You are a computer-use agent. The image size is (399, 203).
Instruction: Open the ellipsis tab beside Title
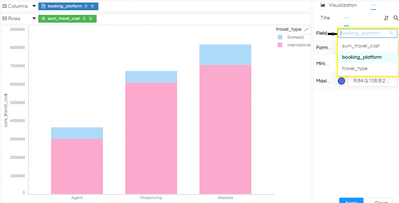tap(346, 18)
